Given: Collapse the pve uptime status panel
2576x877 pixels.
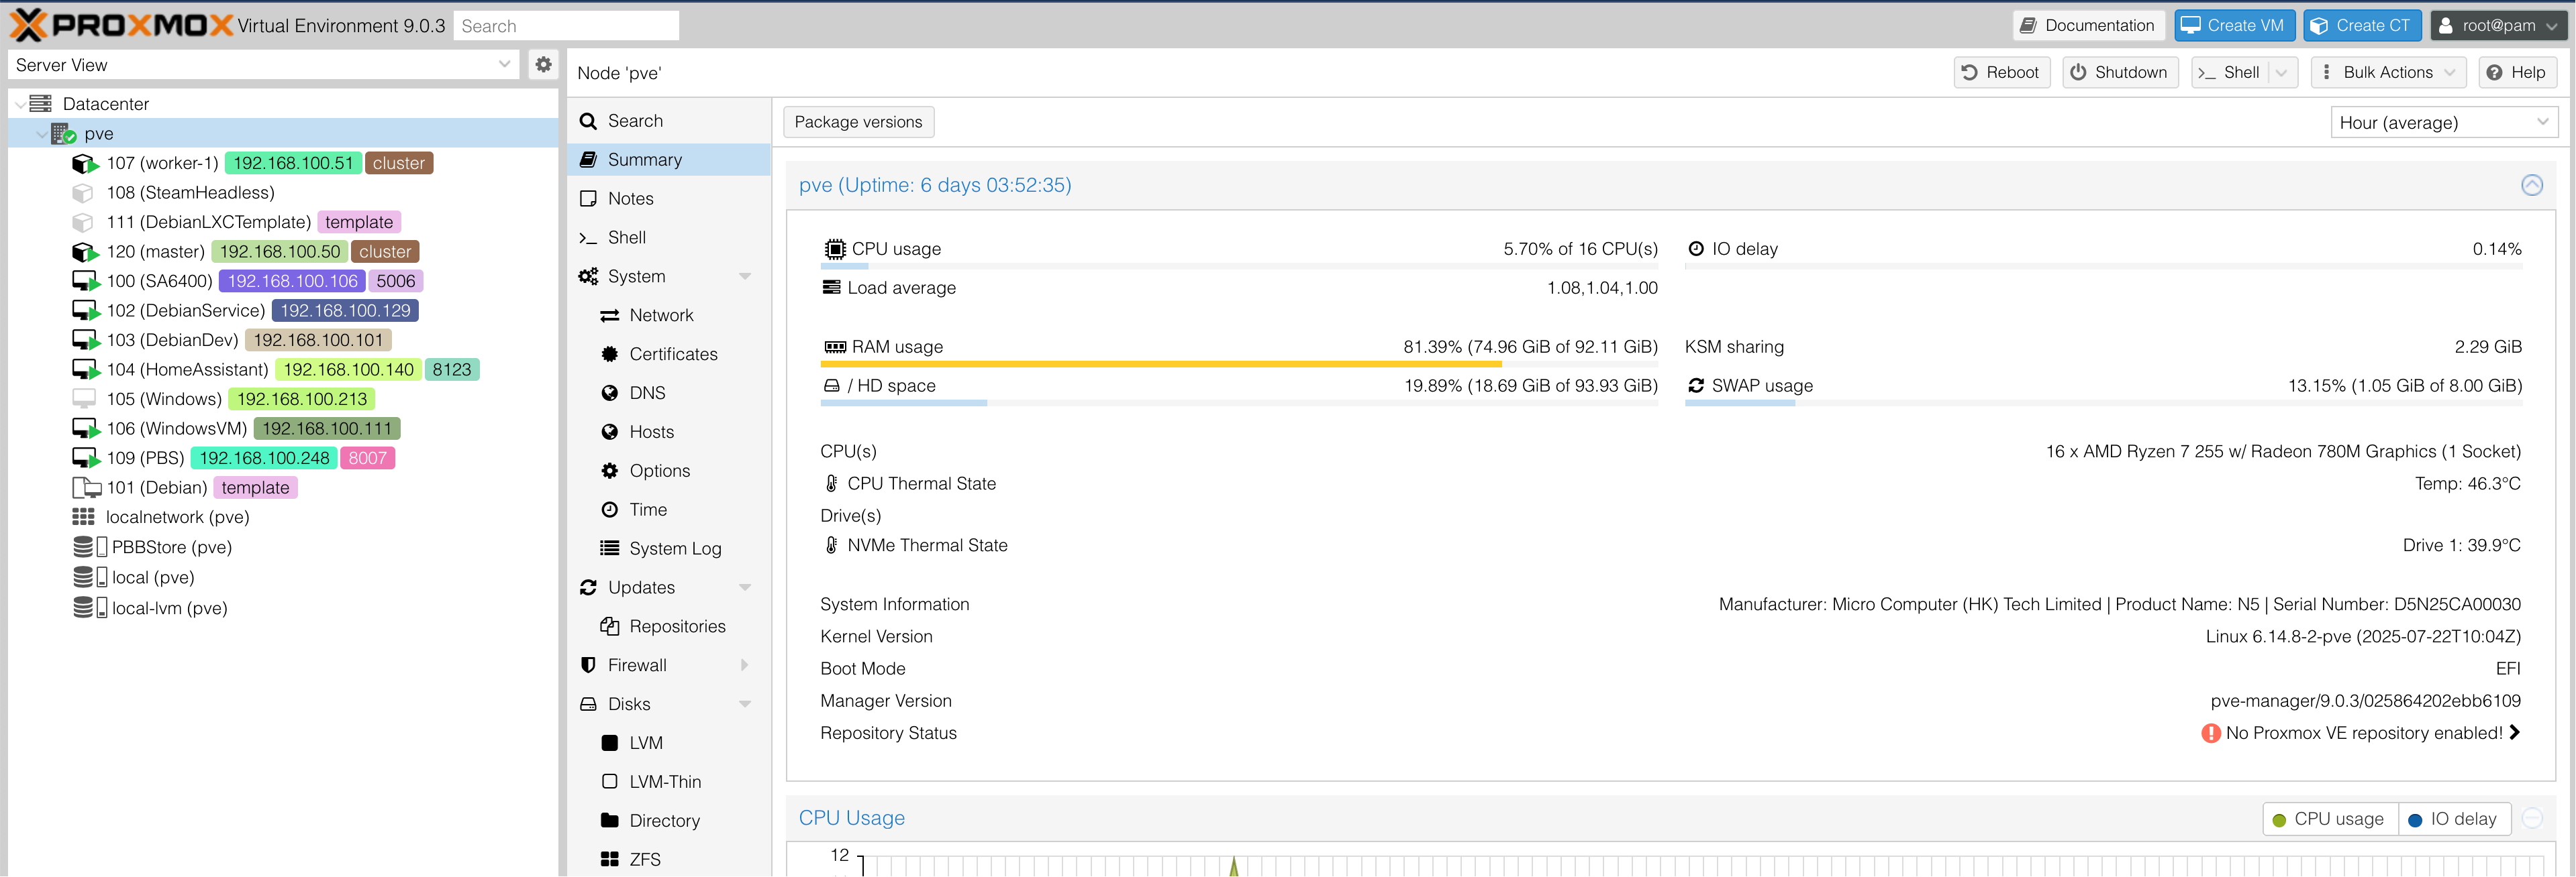Looking at the screenshot, I should tap(2531, 186).
